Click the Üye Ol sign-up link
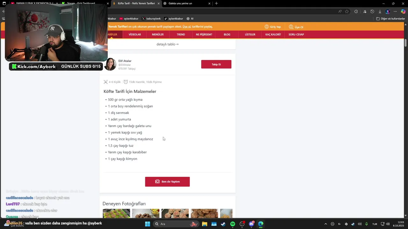 [296, 27]
